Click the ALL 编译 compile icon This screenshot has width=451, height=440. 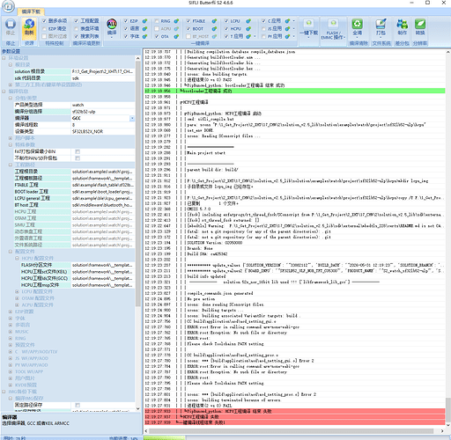[112, 24]
